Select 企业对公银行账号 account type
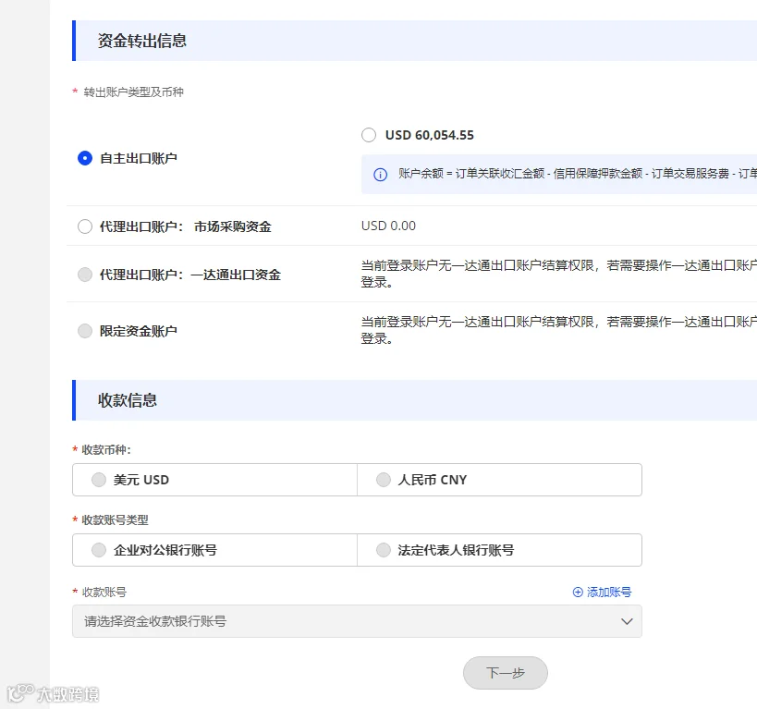Viewport: 757px width, 709px height. pyautogui.click(x=214, y=550)
